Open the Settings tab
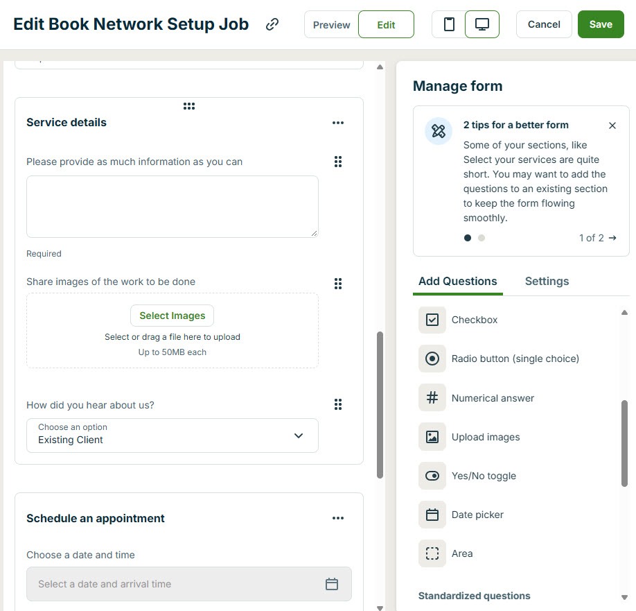636x611 pixels. (x=547, y=282)
